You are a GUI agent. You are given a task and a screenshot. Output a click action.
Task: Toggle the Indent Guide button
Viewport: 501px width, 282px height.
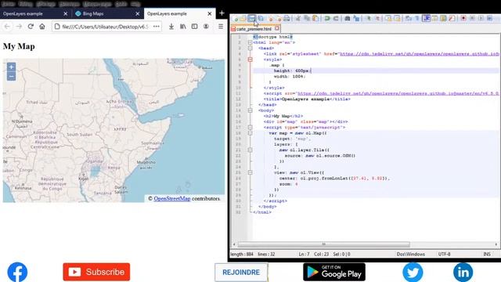[x=427, y=19]
